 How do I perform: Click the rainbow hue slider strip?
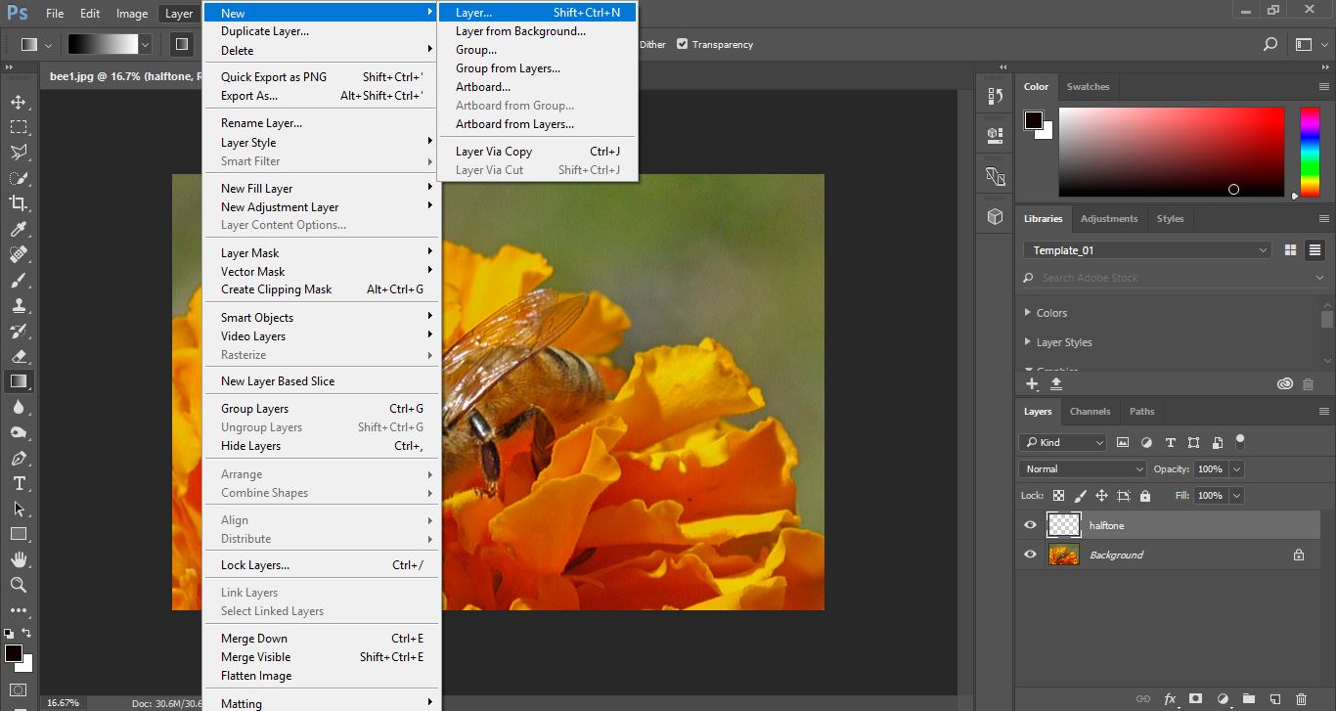(x=1309, y=152)
